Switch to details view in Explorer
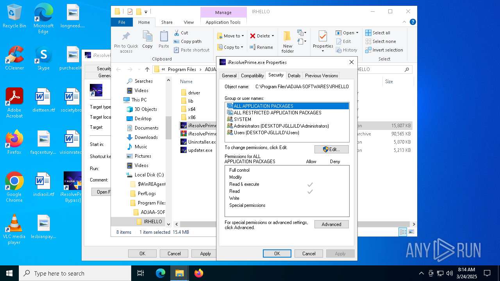500x281 pixels. 403,232
